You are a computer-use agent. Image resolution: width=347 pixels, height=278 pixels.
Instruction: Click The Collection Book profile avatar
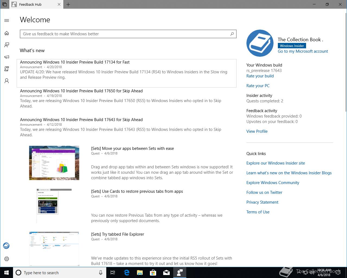tap(260, 43)
